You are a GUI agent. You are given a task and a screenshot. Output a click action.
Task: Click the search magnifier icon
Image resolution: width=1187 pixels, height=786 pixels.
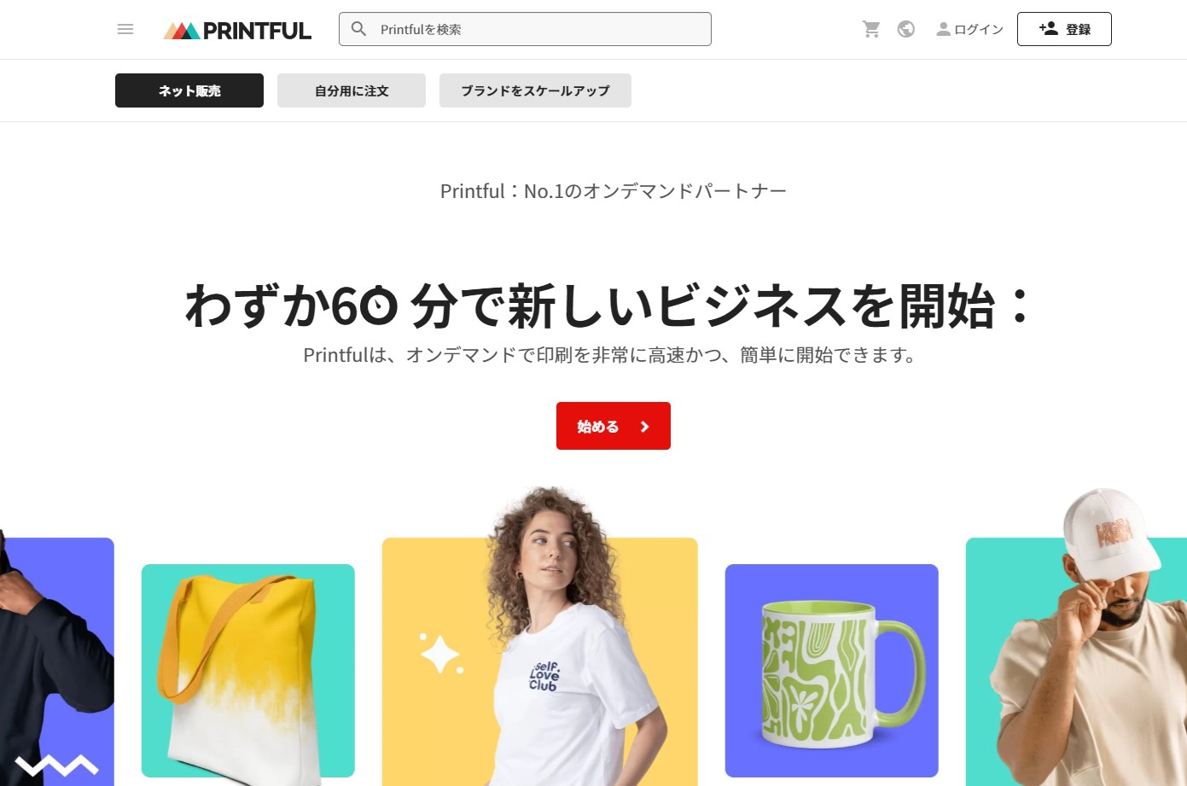pos(359,29)
